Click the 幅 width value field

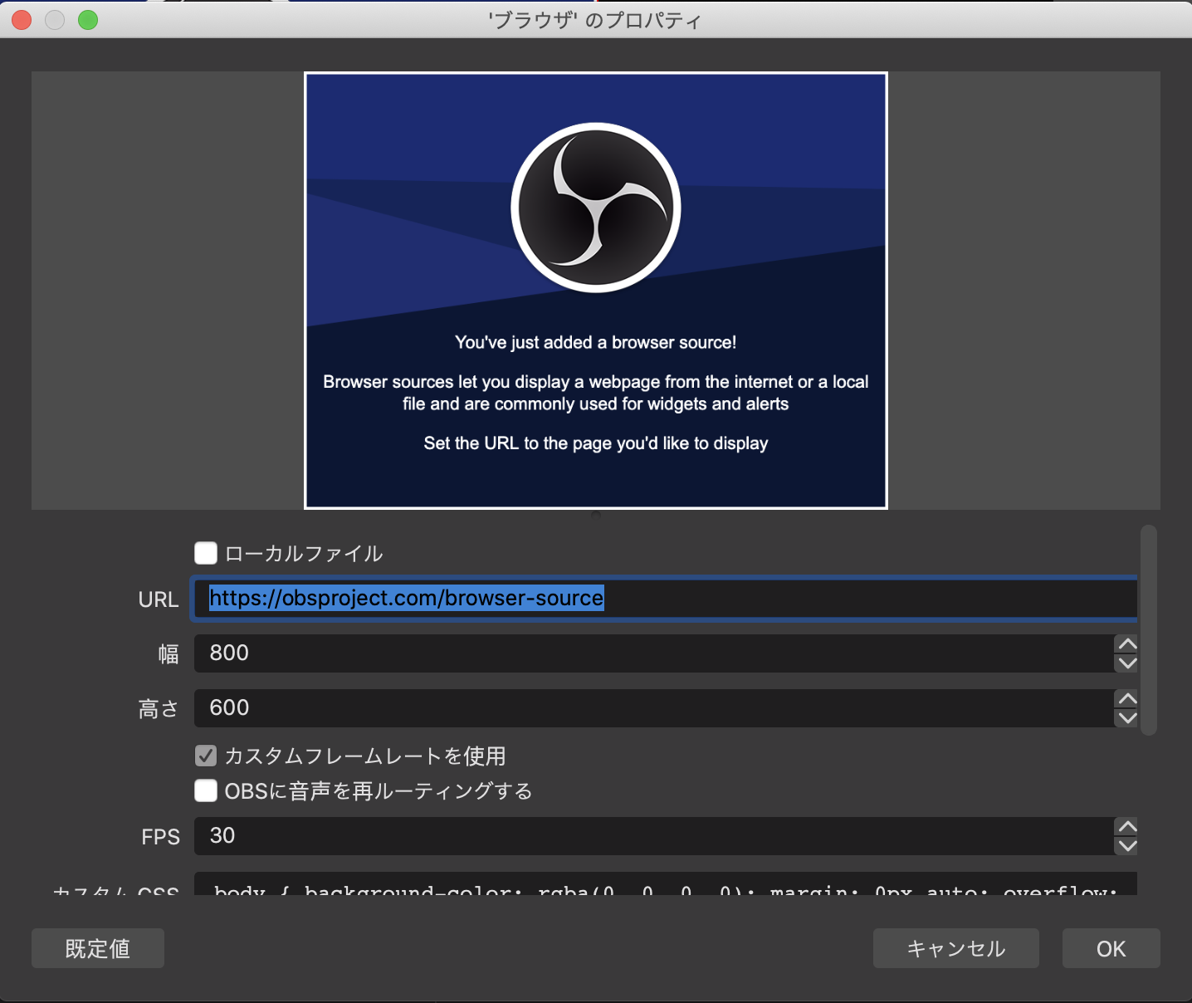(654, 653)
